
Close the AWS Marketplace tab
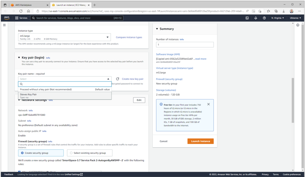click(47, 5)
